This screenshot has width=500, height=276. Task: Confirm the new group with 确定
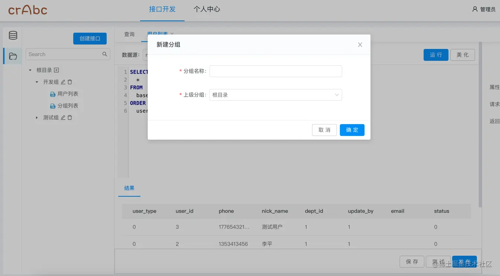pyautogui.click(x=352, y=130)
